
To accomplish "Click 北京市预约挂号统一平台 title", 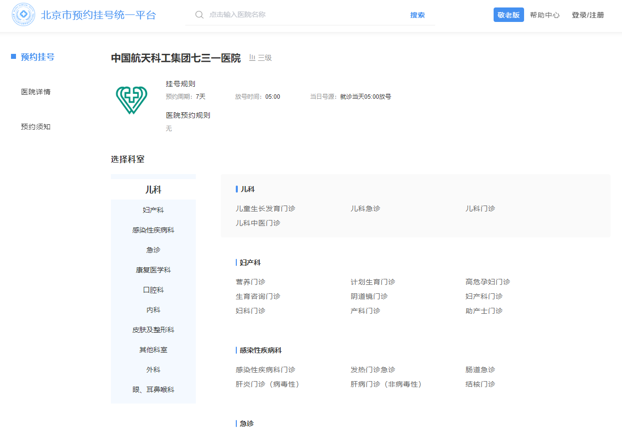I will [x=98, y=15].
